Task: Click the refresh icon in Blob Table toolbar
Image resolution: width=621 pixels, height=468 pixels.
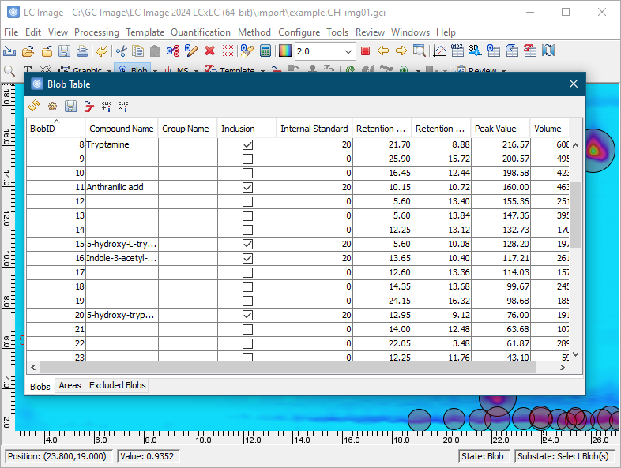Action: [34, 106]
